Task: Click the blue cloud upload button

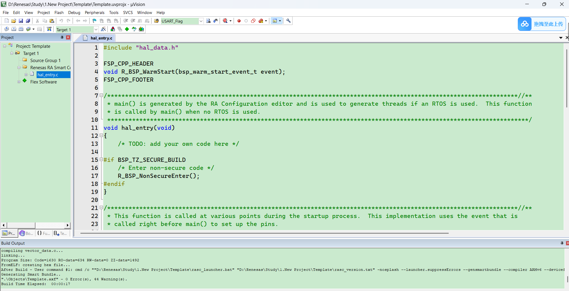Action: point(542,24)
